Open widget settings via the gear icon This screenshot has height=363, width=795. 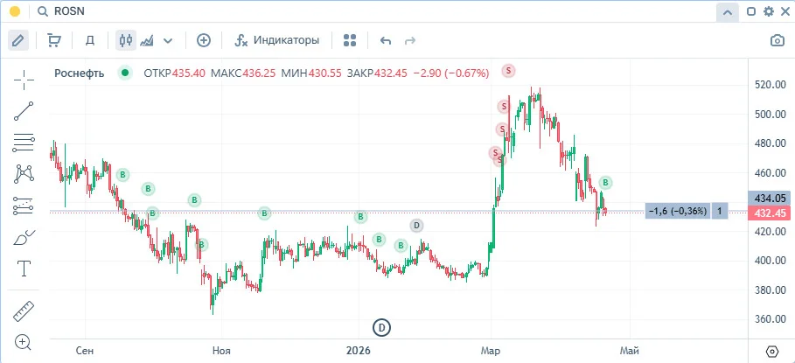(x=769, y=11)
